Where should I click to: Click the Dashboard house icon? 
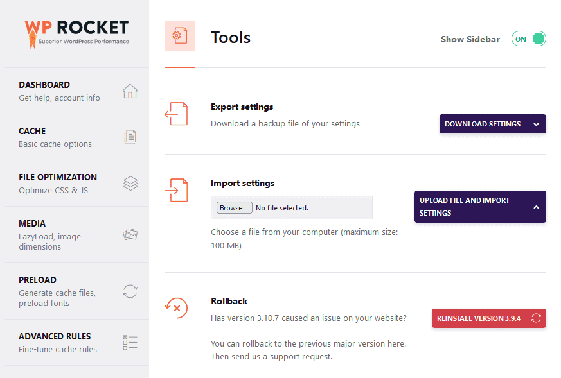tap(130, 91)
